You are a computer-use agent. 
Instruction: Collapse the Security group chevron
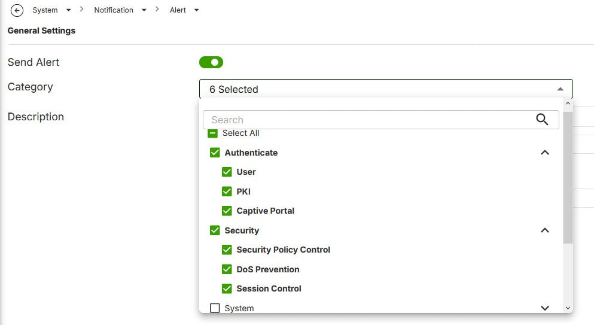click(x=544, y=230)
